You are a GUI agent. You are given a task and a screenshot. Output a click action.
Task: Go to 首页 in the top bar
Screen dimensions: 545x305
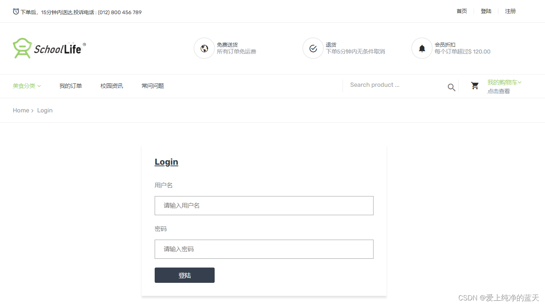coord(462,11)
